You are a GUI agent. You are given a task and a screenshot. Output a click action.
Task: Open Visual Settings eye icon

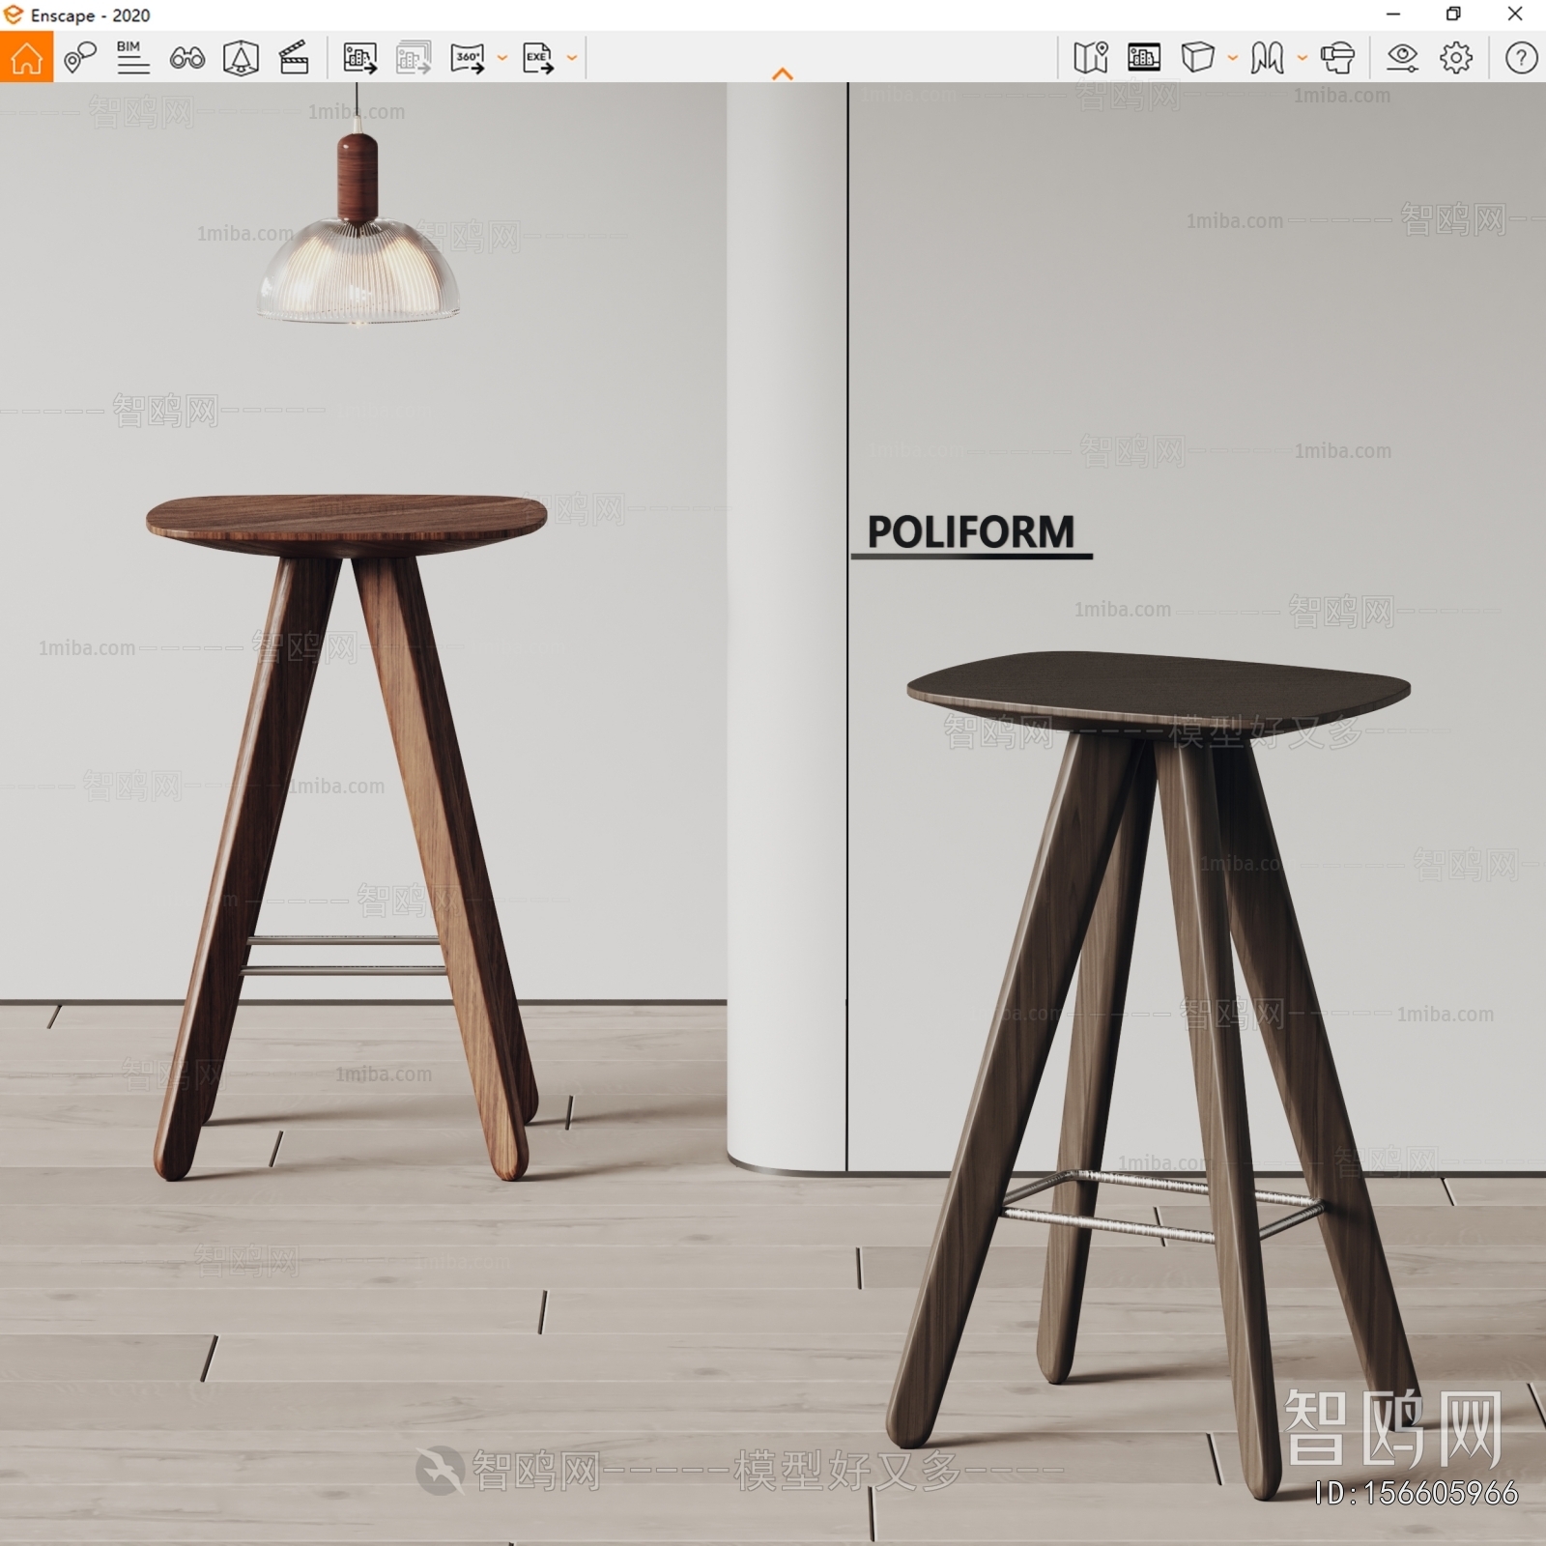1402,58
